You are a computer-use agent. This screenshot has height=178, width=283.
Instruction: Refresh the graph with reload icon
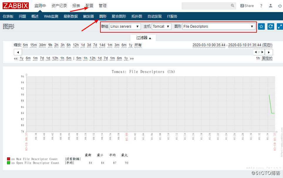click(x=270, y=26)
